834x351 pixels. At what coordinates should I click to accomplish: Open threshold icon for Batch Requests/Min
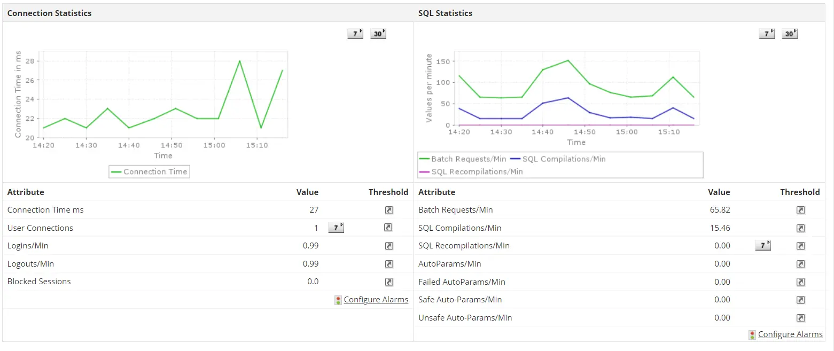pos(800,210)
